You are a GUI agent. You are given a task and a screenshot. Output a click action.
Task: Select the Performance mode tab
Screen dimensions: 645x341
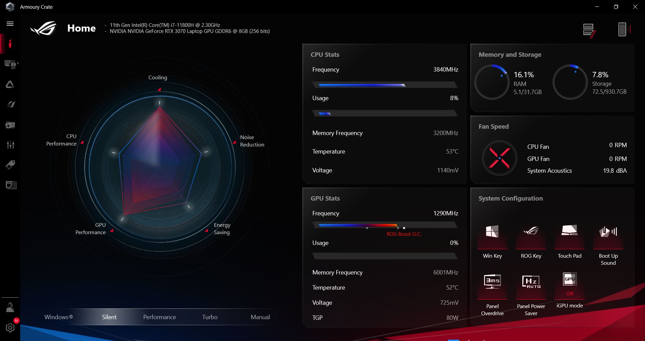tap(159, 317)
